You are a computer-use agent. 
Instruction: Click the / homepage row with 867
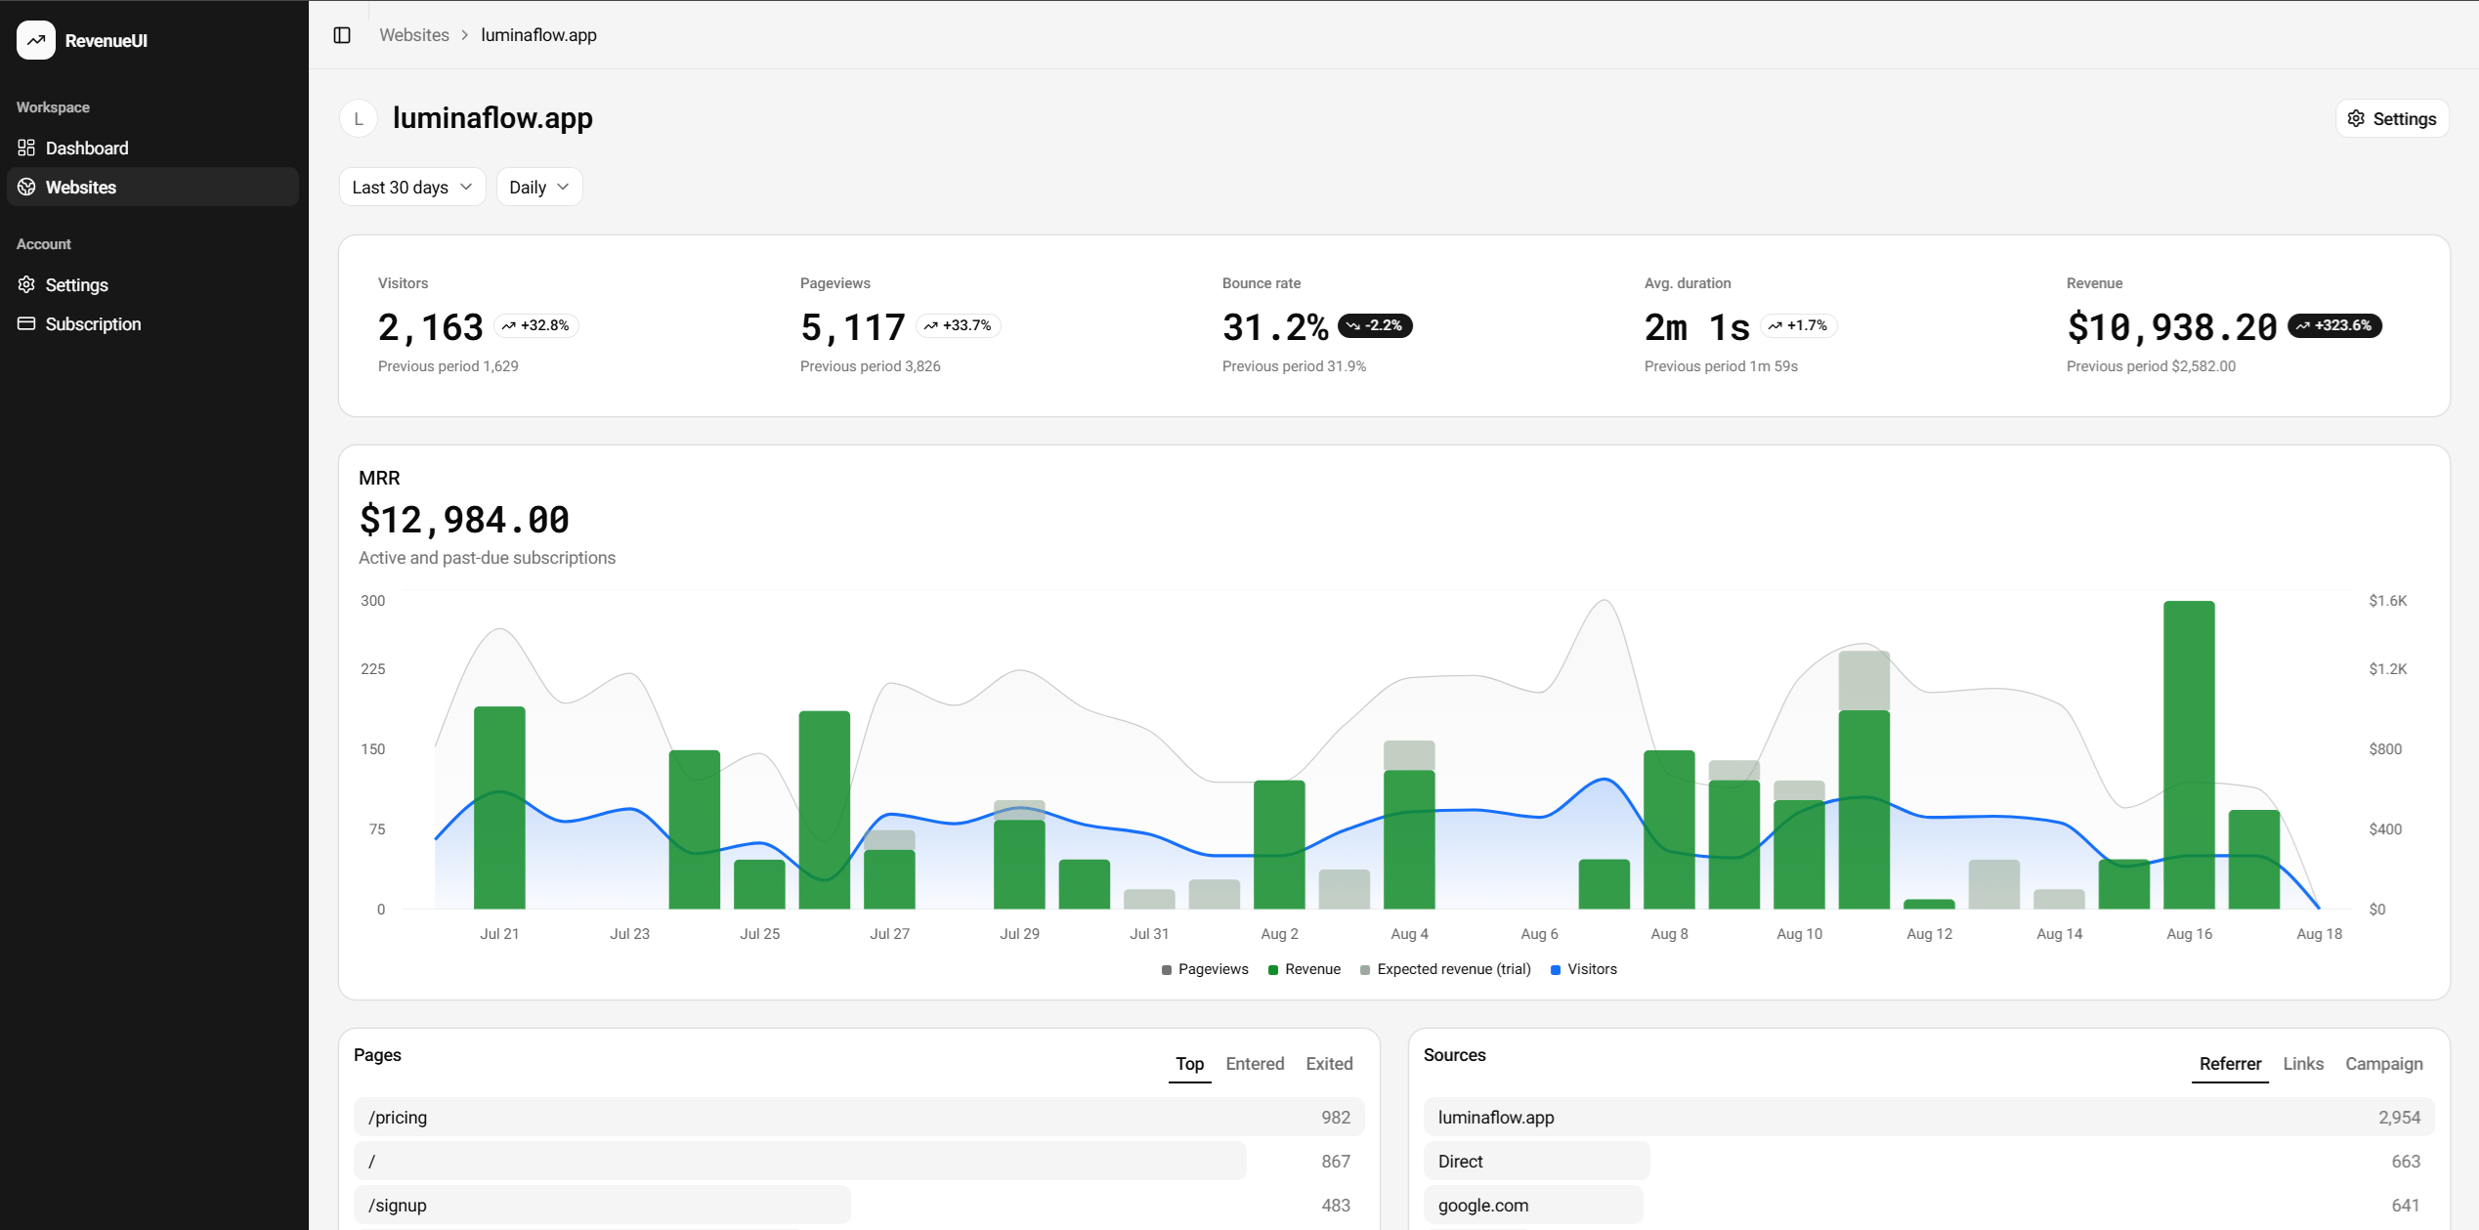click(859, 1161)
